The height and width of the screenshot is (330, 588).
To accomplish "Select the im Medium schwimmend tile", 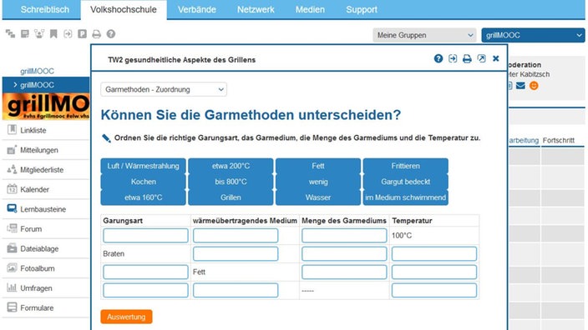I will pos(405,197).
